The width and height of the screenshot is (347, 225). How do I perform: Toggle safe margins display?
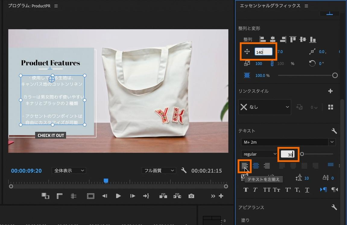click(x=90, y=196)
